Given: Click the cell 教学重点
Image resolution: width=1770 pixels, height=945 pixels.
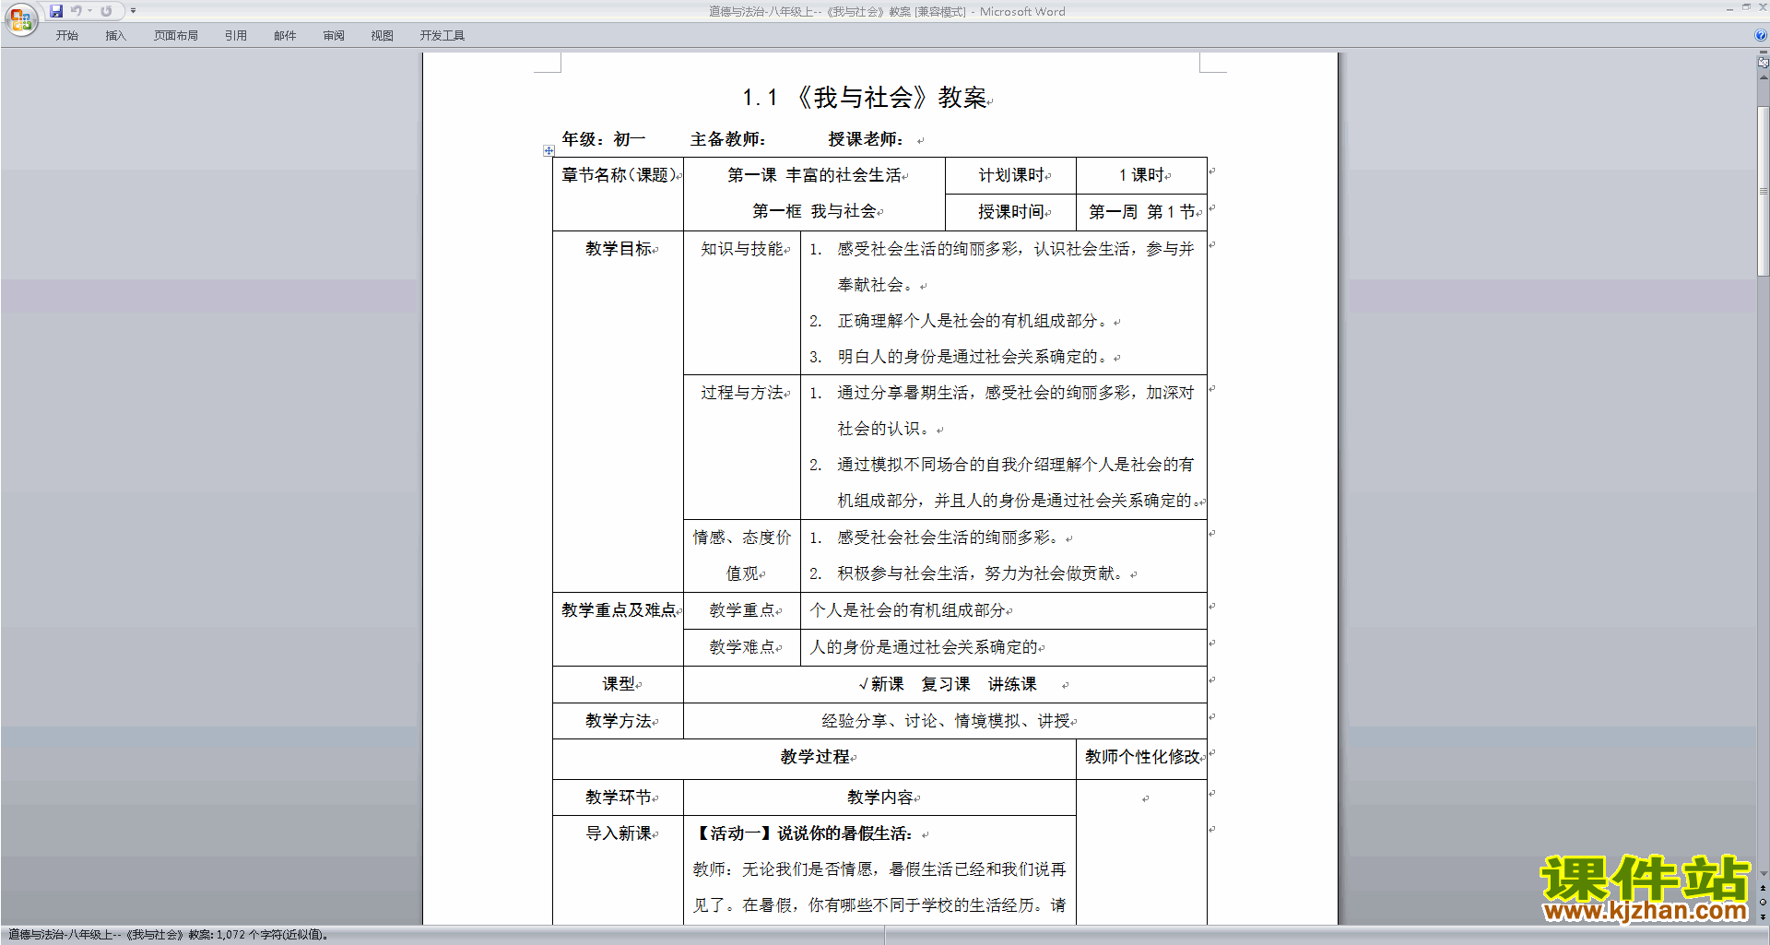Looking at the screenshot, I should (742, 610).
